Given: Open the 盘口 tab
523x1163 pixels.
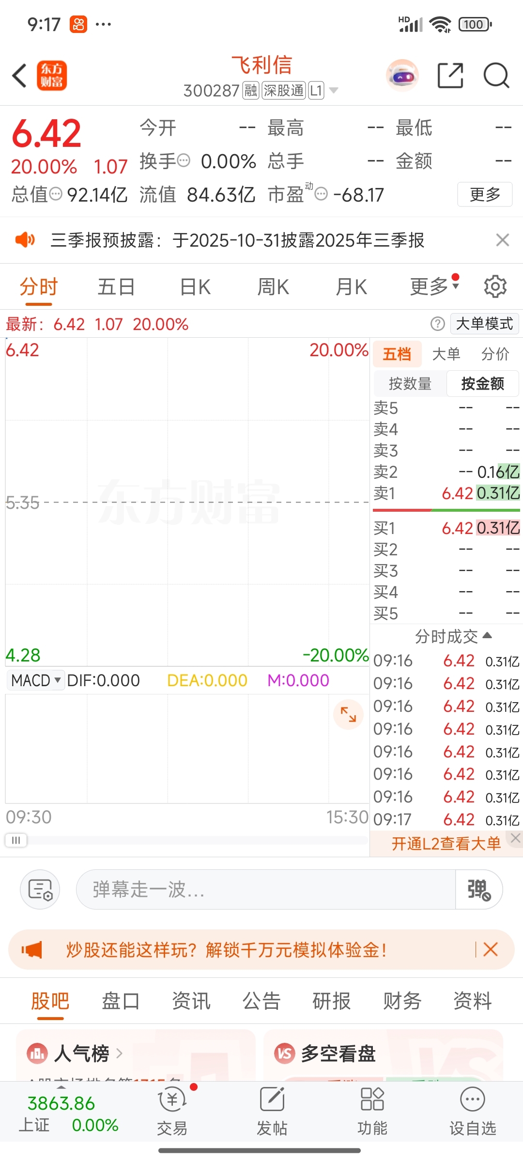Looking at the screenshot, I should tap(121, 1001).
